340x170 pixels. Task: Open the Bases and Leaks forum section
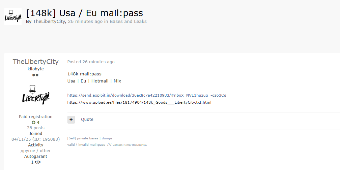[x=128, y=22]
